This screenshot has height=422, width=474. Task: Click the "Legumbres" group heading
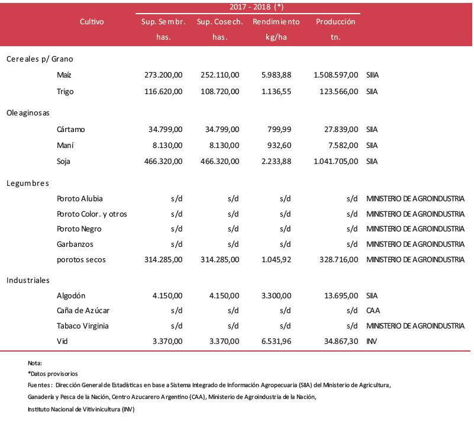[27, 183]
